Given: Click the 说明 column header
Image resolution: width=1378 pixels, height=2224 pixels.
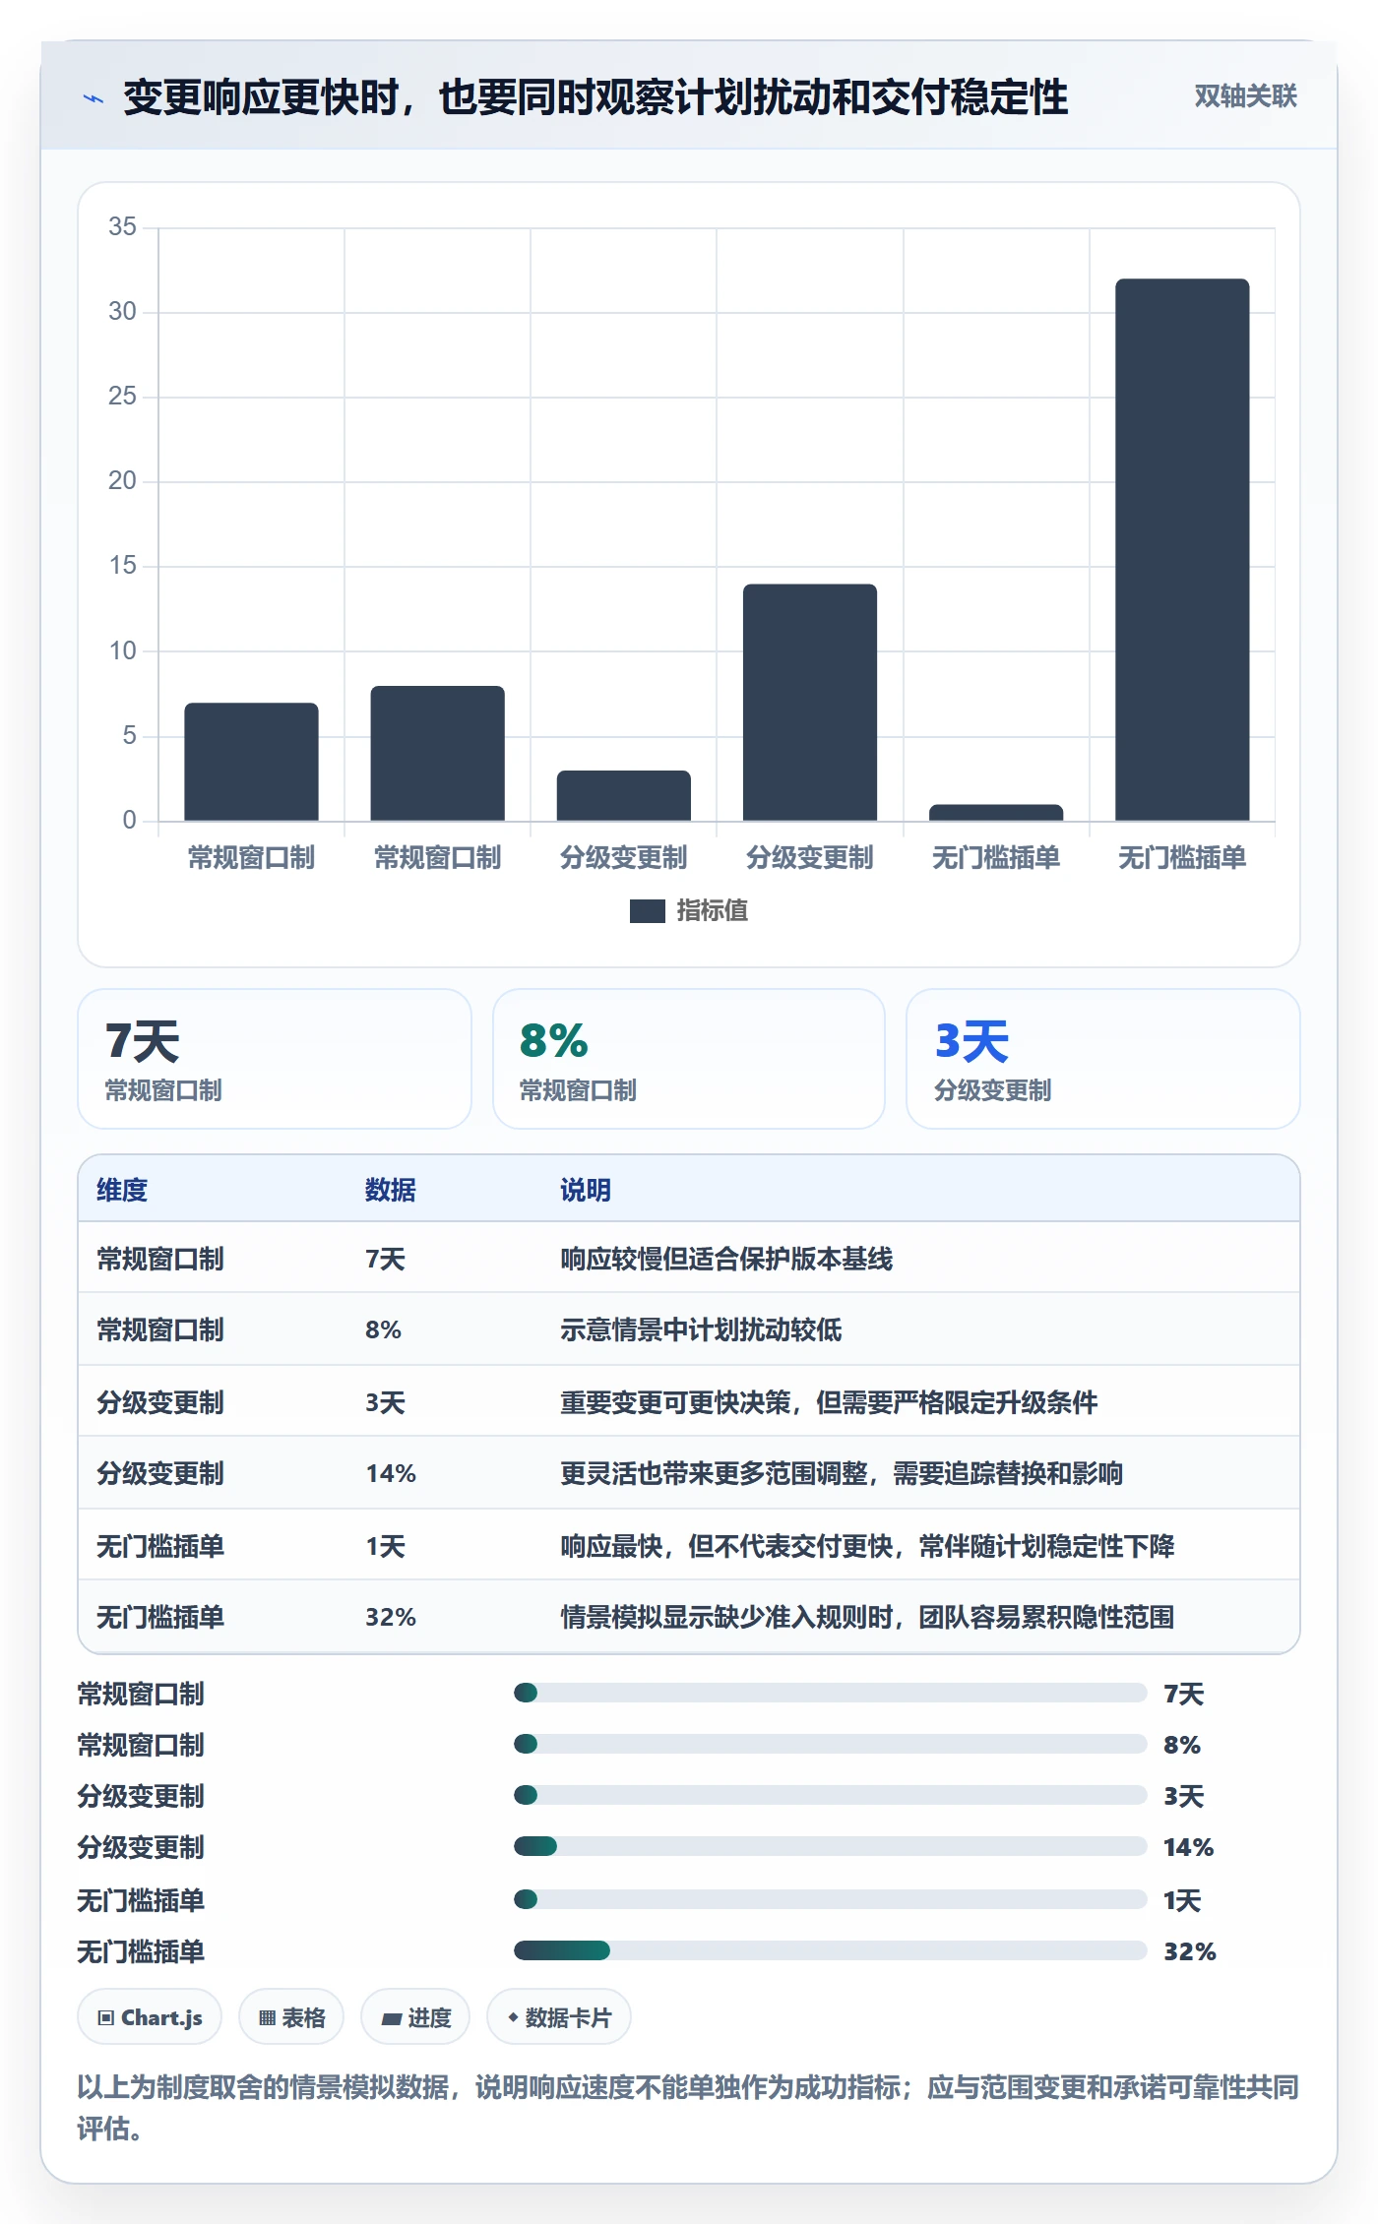Looking at the screenshot, I should [x=586, y=1190].
